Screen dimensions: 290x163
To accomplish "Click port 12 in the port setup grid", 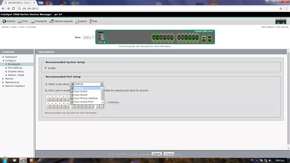I will point(67,106).
